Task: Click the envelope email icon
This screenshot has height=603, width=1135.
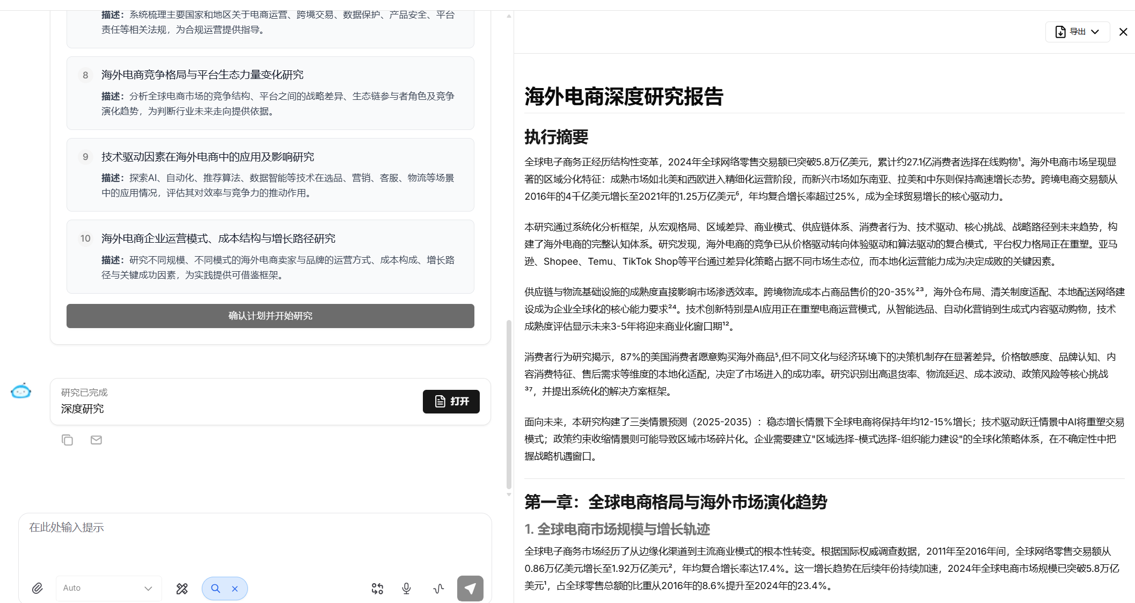Action: tap(96, 440)
